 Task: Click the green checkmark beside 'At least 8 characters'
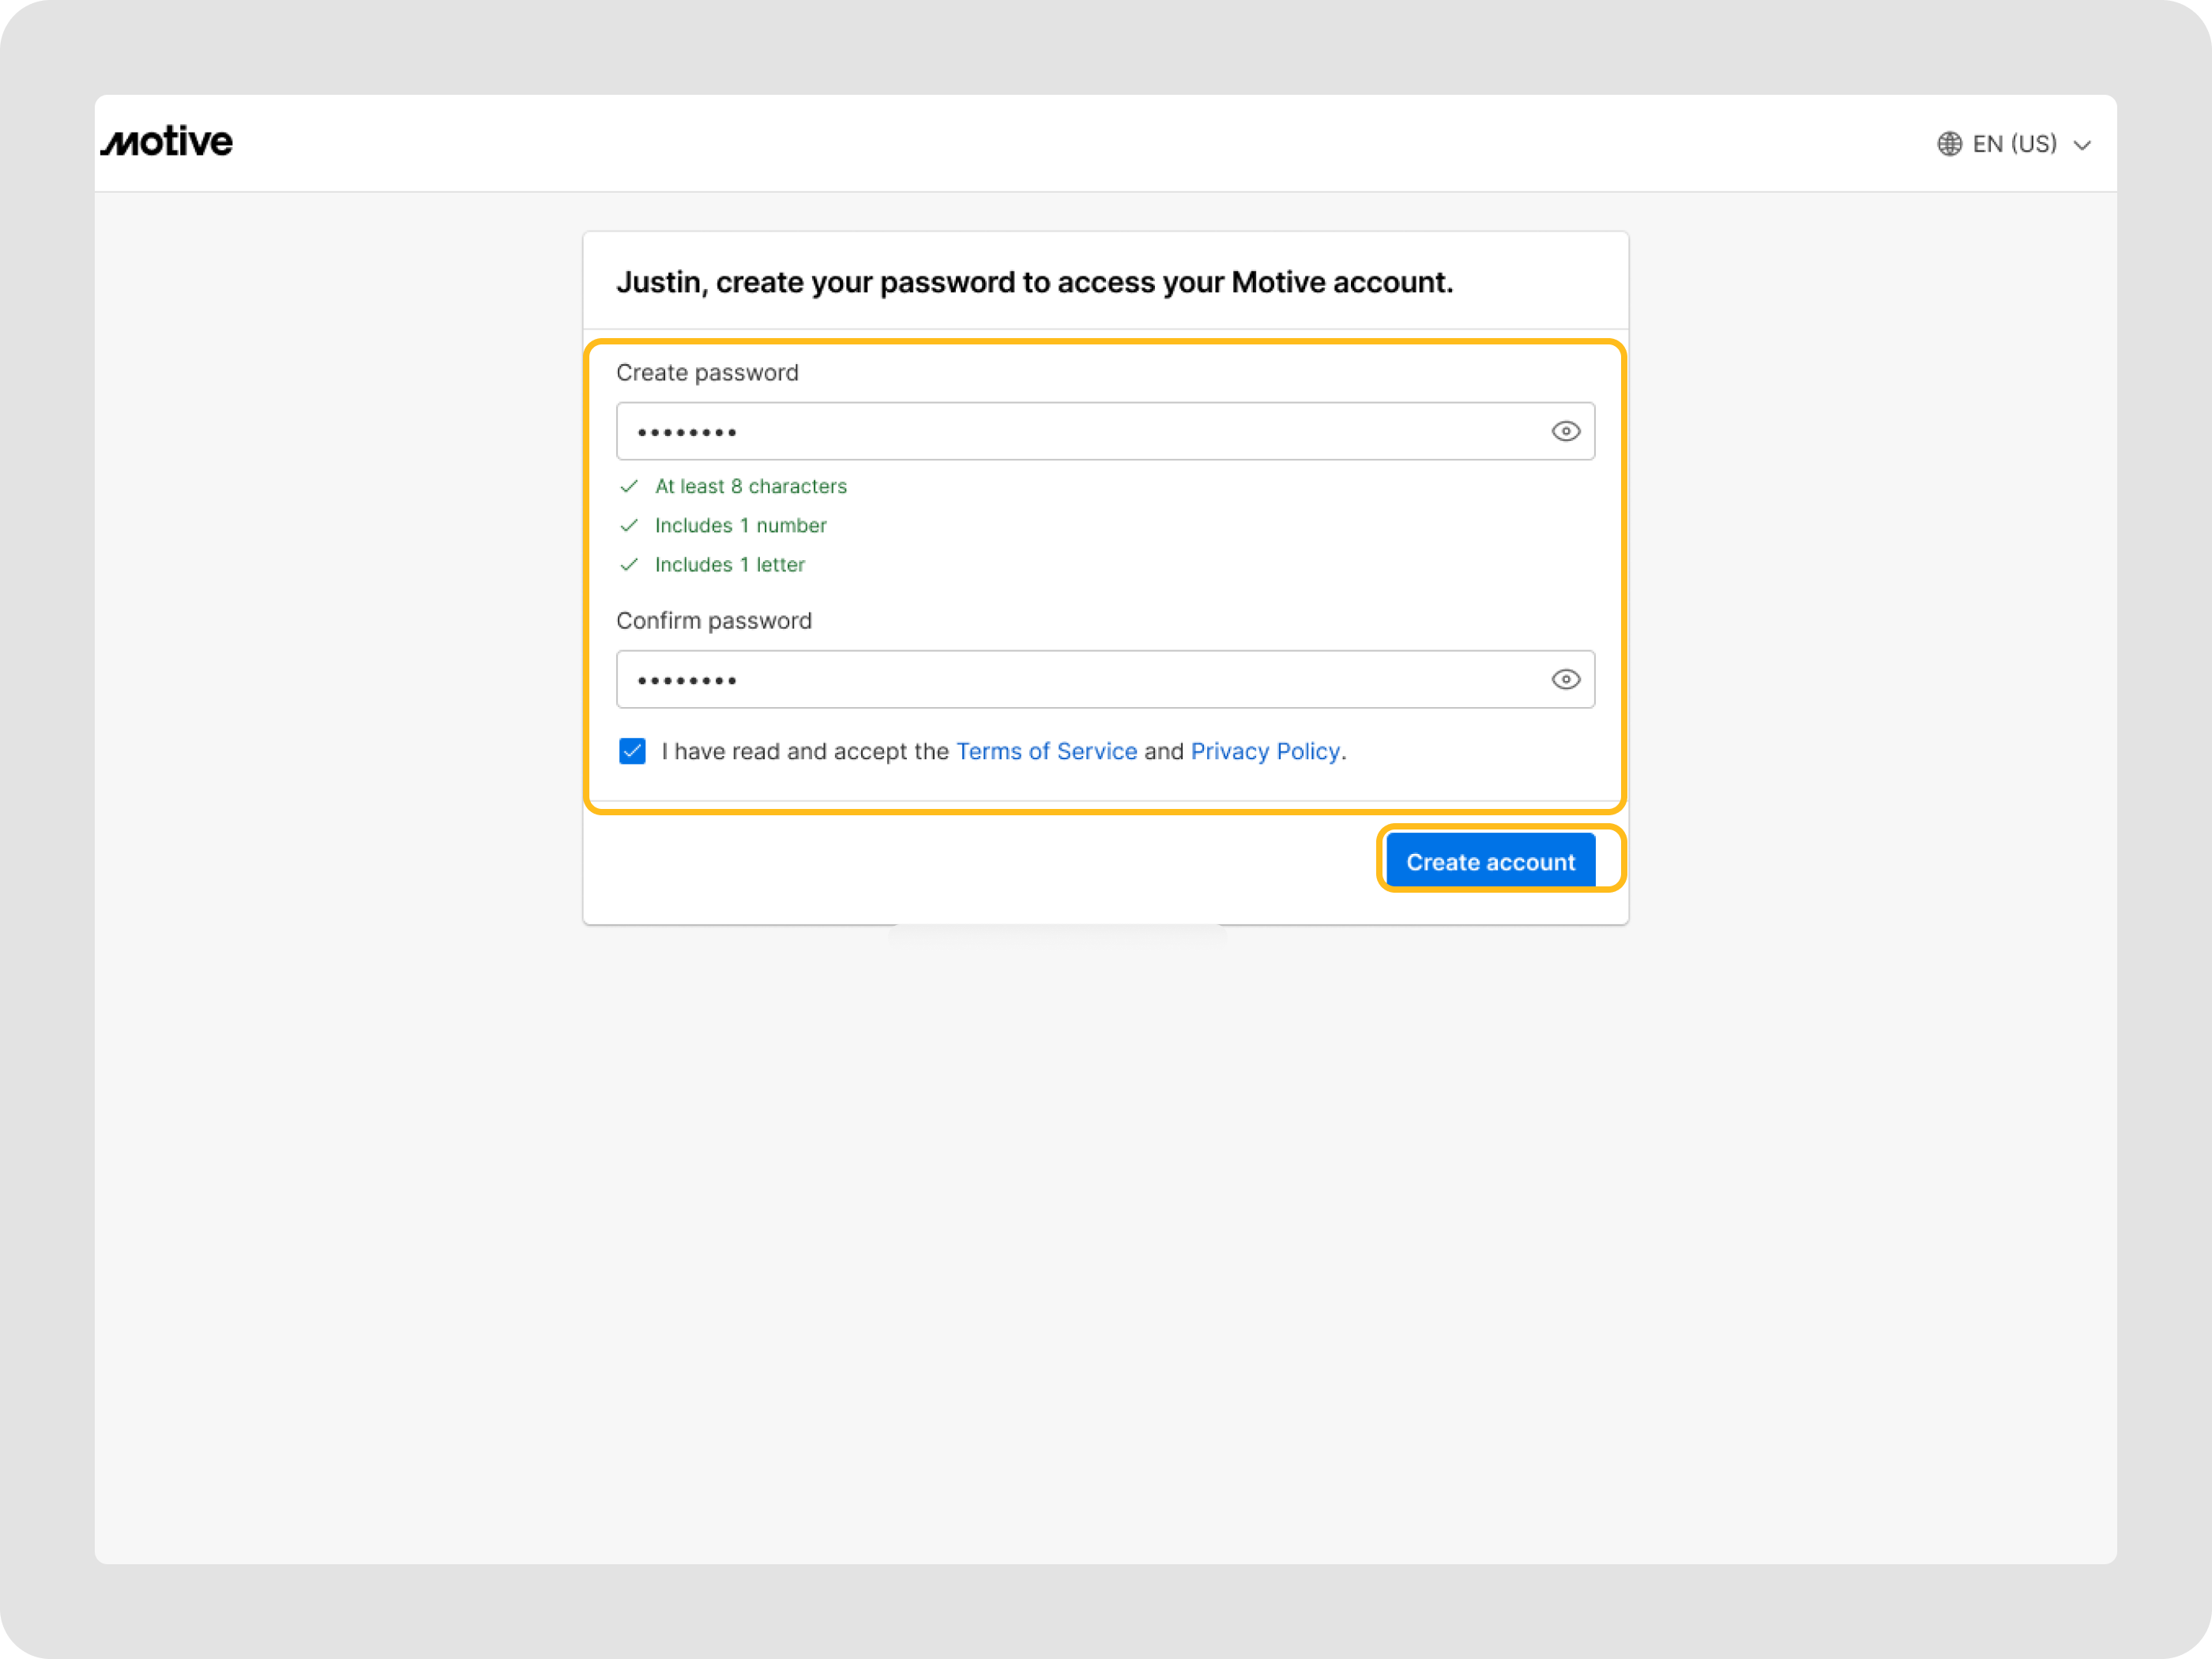tap(630, 486)
